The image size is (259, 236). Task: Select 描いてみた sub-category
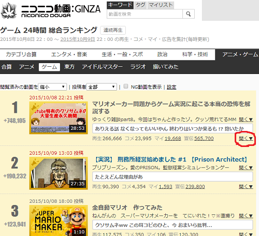point(165,67)
